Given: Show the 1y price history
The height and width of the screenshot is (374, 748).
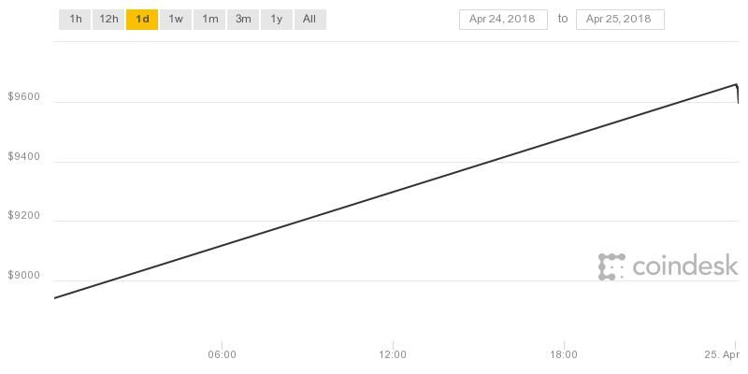Looking at the screenshot, I should point(276,19).
